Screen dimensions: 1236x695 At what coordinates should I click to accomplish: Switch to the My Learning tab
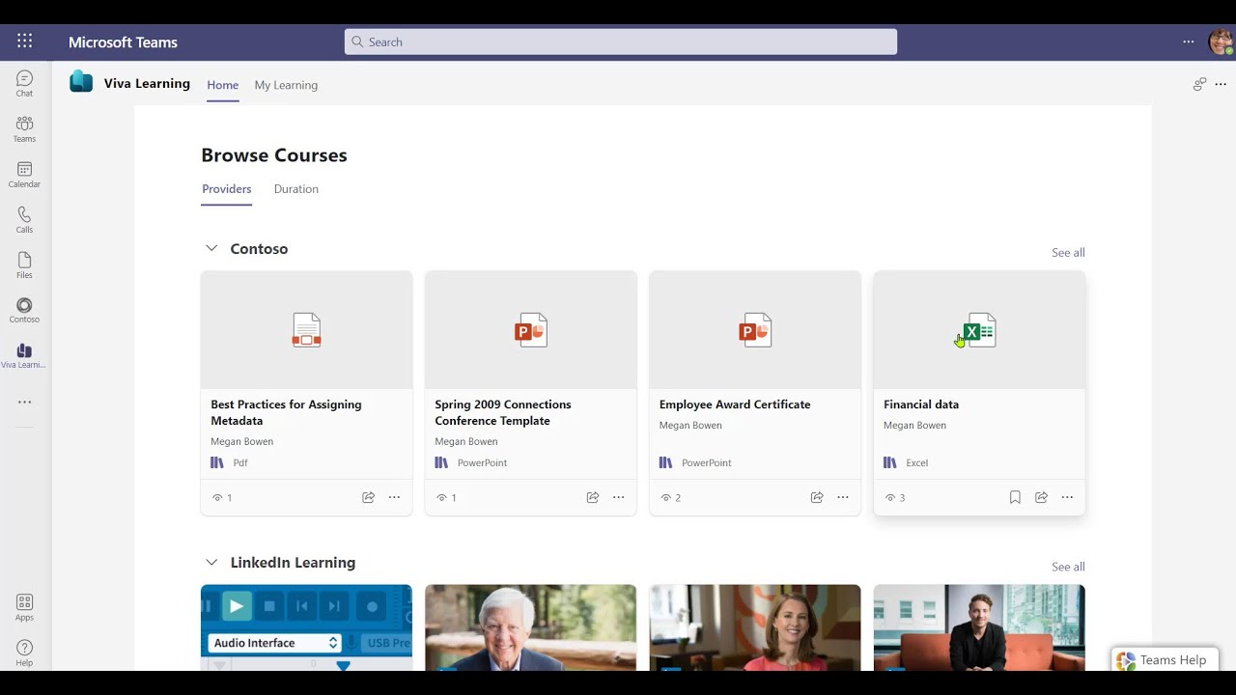(286, 85)
